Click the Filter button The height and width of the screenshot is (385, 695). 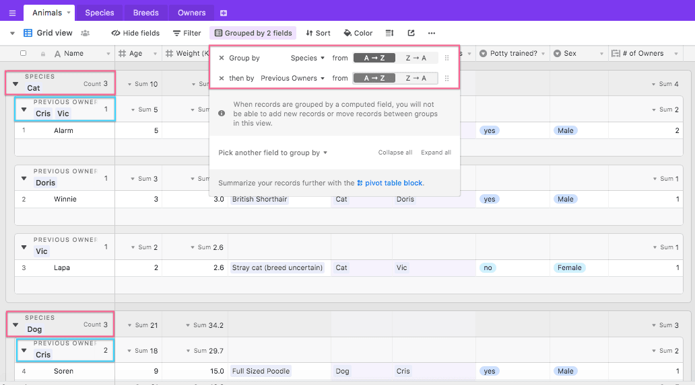(187, 33)
